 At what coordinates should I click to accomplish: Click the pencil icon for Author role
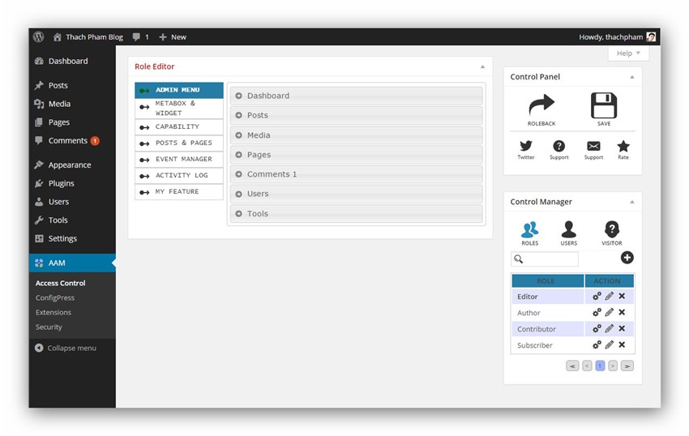pyautogui.click(x=610, y=313)
